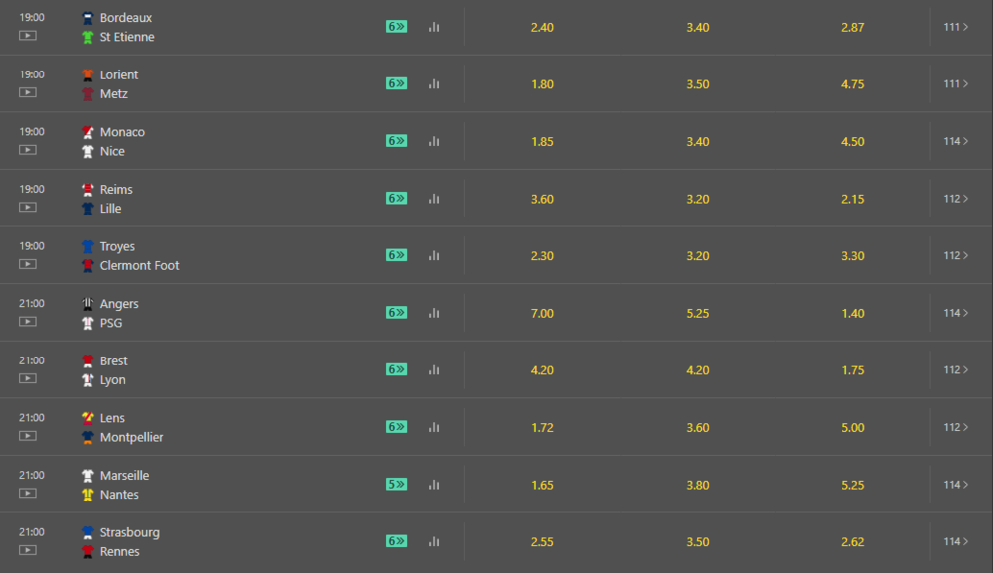Expand 114 markets for Strasbourg v Rennes
The height and width of the screenshot is (573, 993).
click(x=956, y=541)
